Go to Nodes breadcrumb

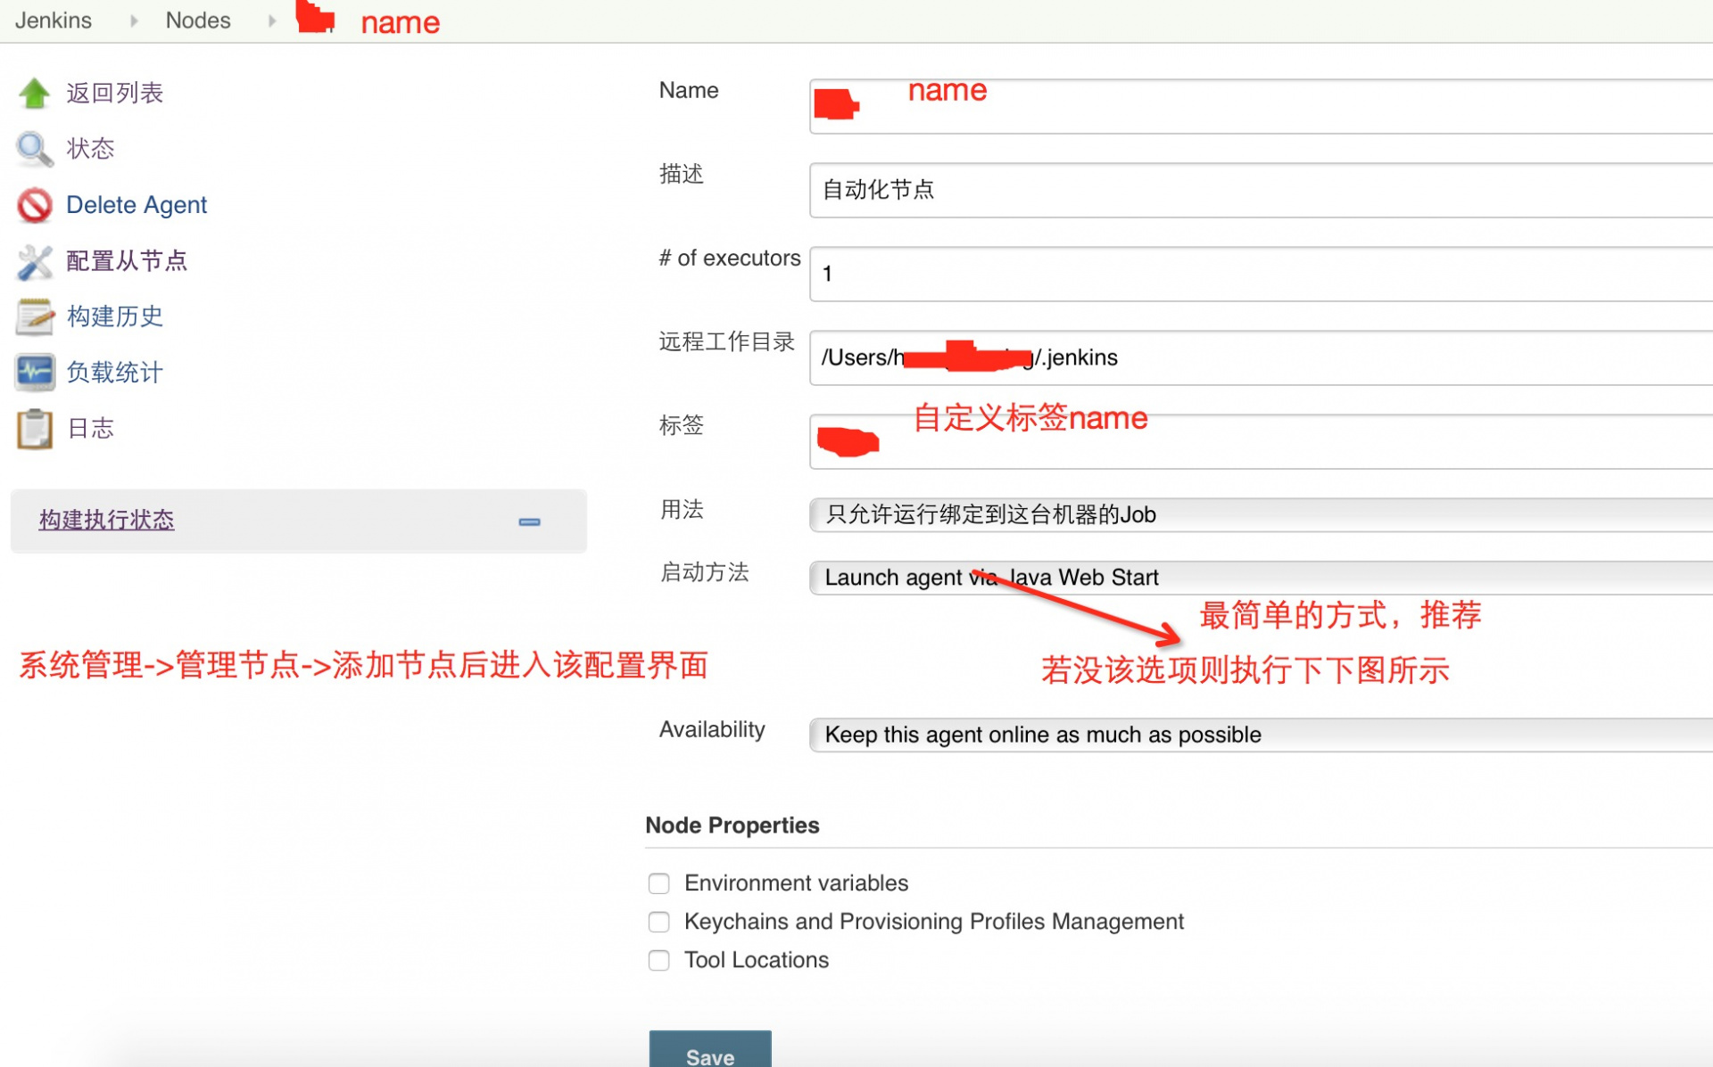(x=198, y=21)
